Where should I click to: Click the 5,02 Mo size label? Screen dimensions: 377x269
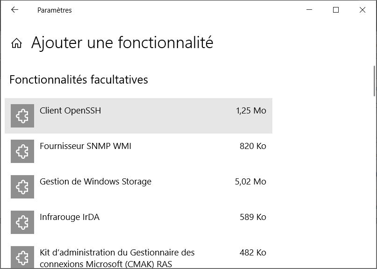(250, 182)
